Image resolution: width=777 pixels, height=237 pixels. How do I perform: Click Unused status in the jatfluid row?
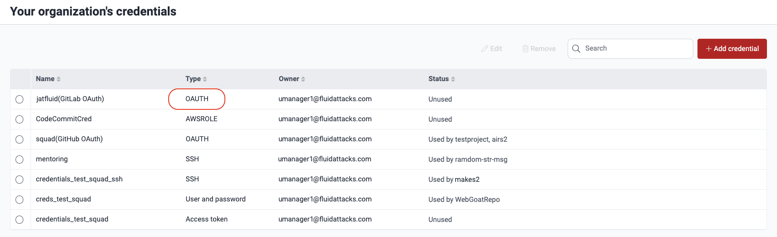(440, 99)
